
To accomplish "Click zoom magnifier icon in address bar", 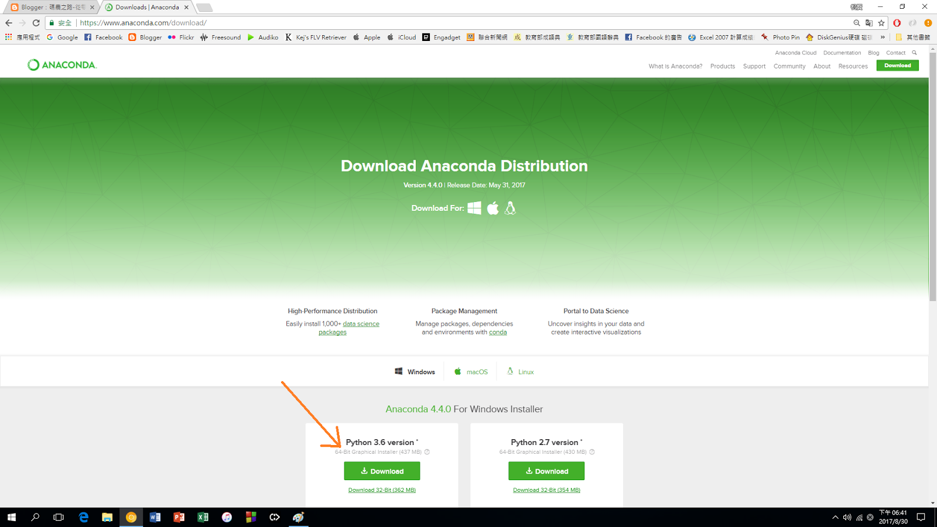I will point(857,23).
